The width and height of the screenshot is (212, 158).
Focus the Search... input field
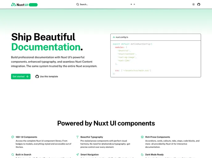point(106,4)
